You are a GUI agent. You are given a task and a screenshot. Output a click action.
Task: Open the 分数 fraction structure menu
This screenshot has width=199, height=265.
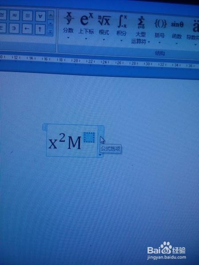[69, 25]
